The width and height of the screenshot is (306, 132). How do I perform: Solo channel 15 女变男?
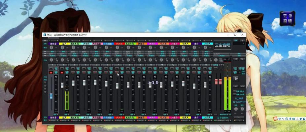(210, 69)
